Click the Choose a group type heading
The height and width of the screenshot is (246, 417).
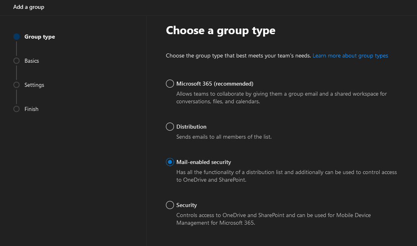(221, 31)
